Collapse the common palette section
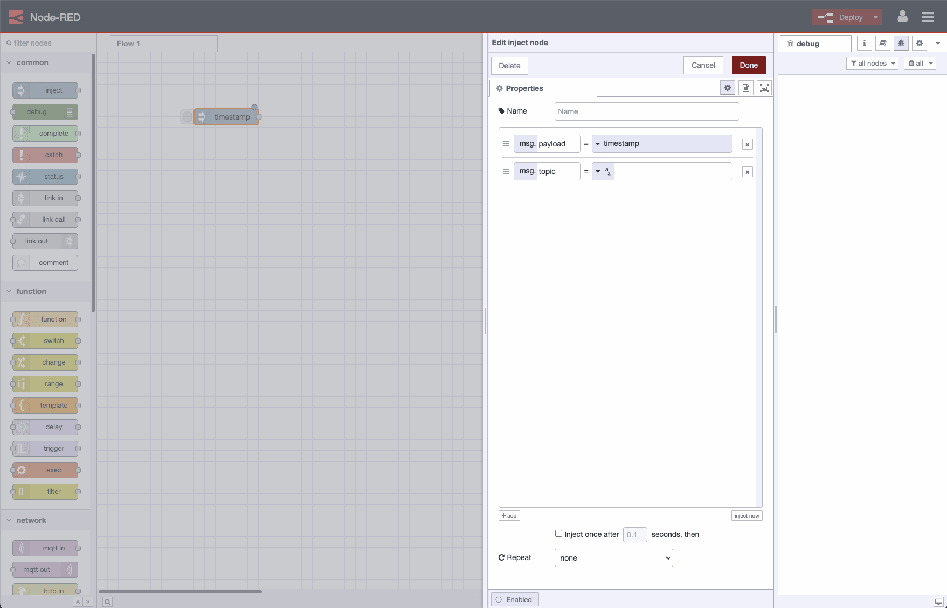Viewport: 947px width, 608px height. pyautogui.click(x=9, y=62)
